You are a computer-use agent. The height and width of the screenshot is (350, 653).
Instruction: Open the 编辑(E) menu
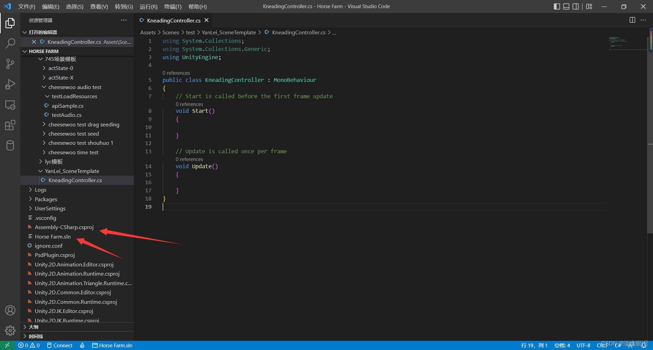coord(51,6)
